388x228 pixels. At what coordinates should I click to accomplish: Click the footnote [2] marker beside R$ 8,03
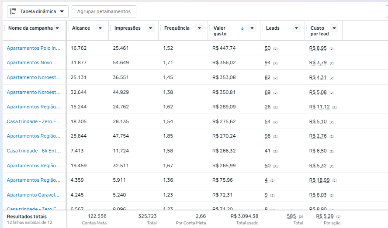point(332,196)
